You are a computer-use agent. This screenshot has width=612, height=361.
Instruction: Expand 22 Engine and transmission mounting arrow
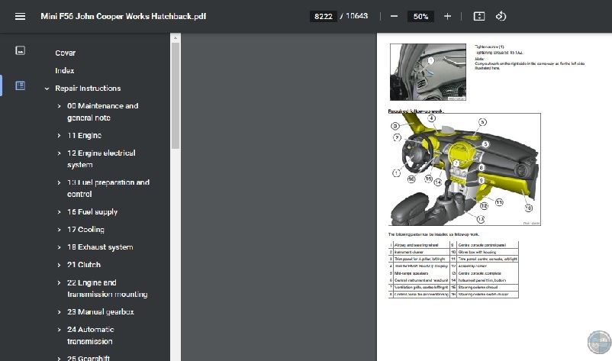coord(59,282)
